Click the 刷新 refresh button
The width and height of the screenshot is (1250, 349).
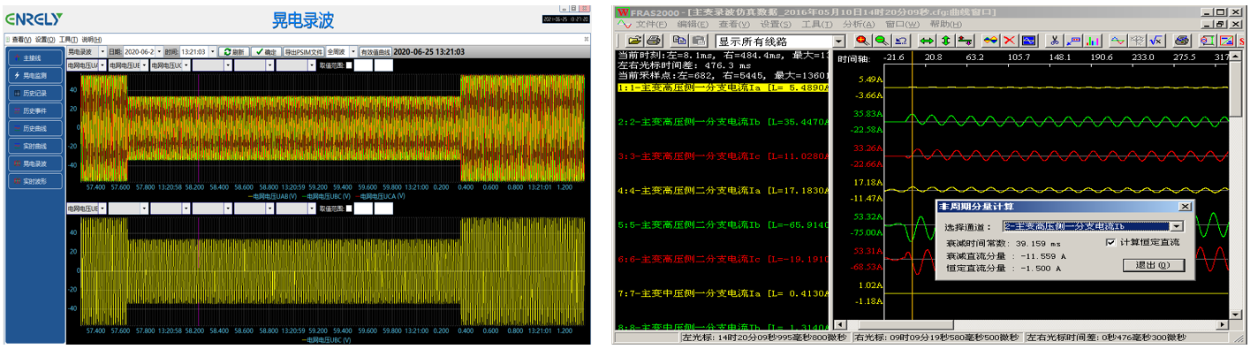[234, 52]
